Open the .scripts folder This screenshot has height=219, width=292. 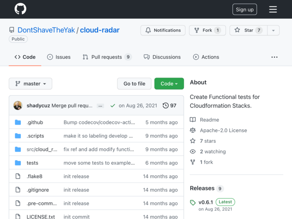click(35, 136)
